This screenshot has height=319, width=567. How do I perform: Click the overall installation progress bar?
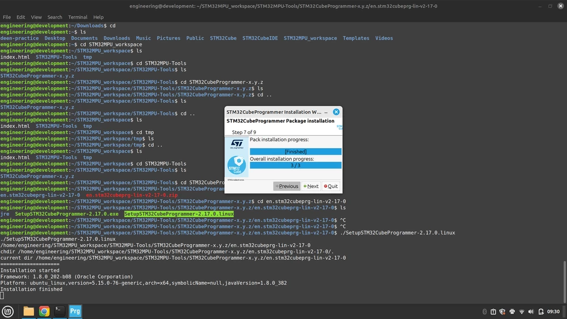(296, 165)
